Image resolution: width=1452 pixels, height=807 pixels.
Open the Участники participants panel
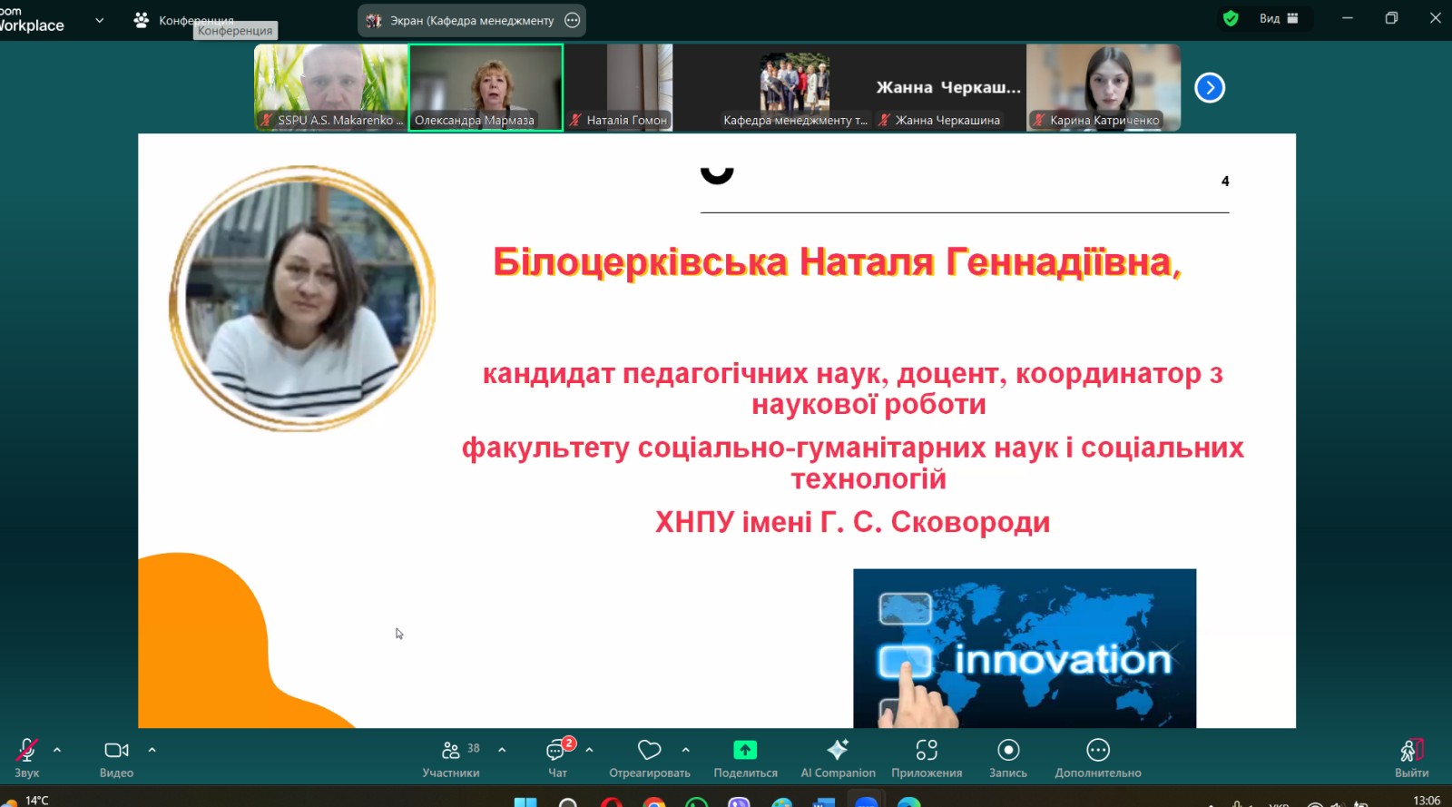[x=450, y=758]
